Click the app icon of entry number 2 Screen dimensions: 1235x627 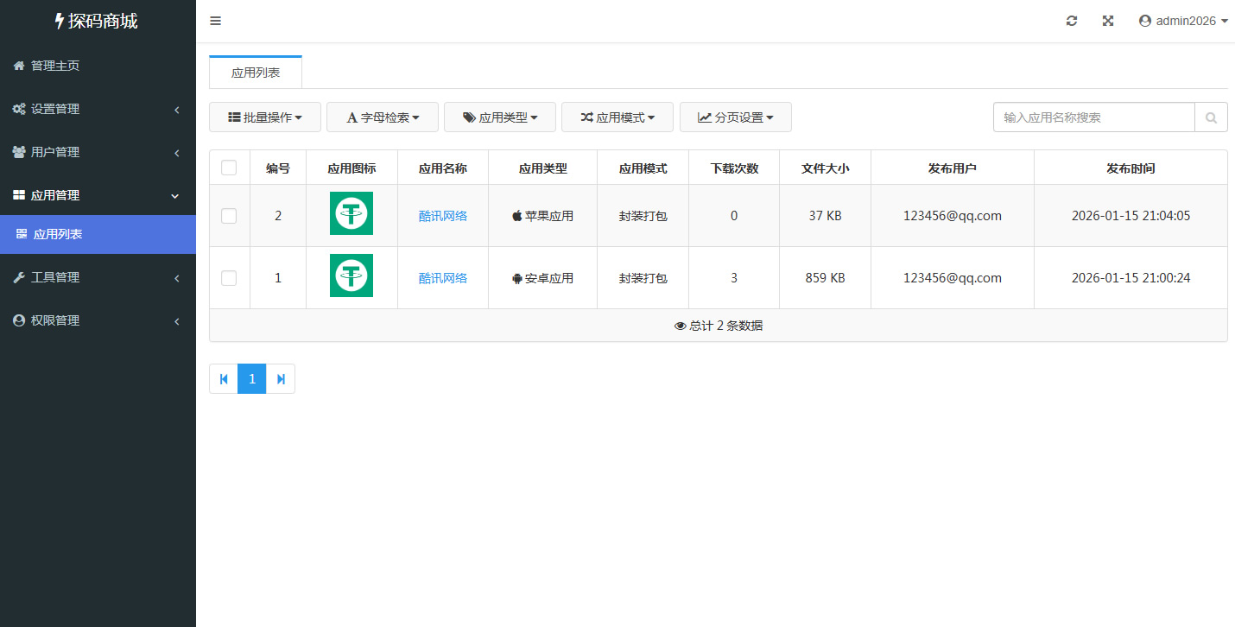(x=351, y=213)
